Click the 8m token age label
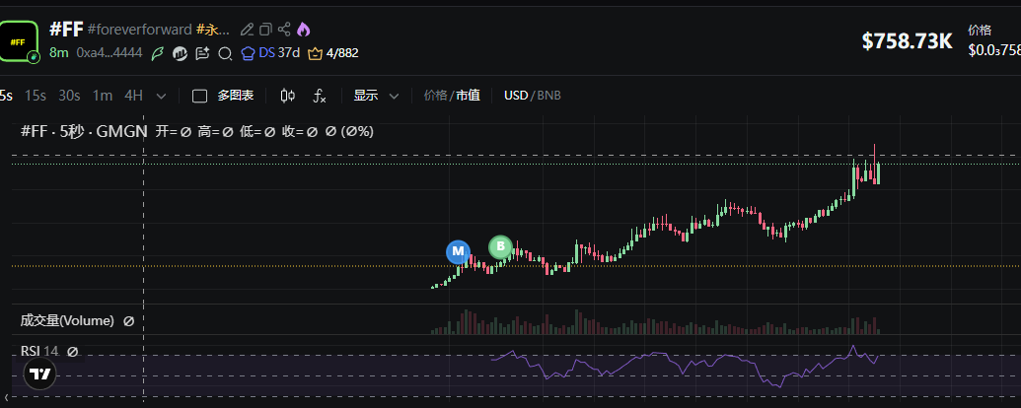This screenshot has width=1021, height=408. point(58,52)
